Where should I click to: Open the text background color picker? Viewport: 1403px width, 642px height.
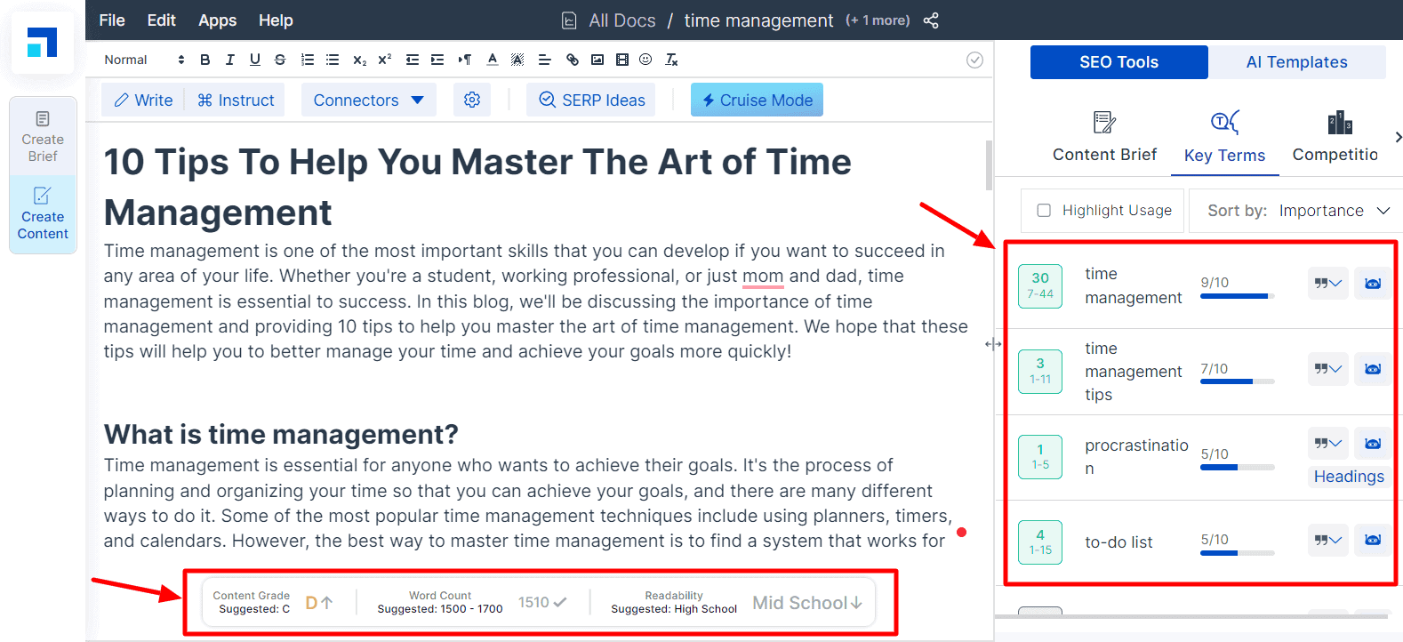(517, 60)
